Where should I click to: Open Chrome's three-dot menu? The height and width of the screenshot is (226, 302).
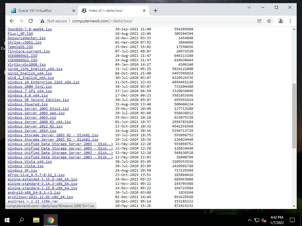click(x=290, y=21)
